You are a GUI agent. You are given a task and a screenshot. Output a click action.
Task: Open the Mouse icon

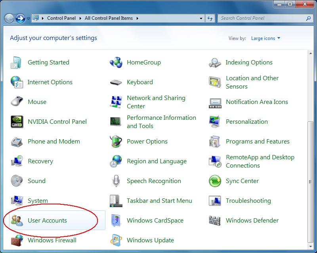[x=17, y=101]
